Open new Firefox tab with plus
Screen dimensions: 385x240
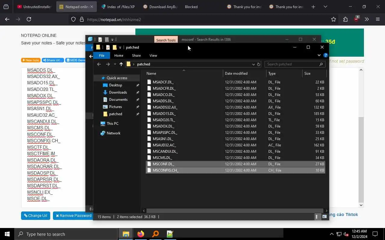(x=313, y=7)
